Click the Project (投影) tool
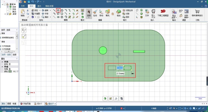The image size is (208, 112). pyautogui.click(x=126, y=17)
